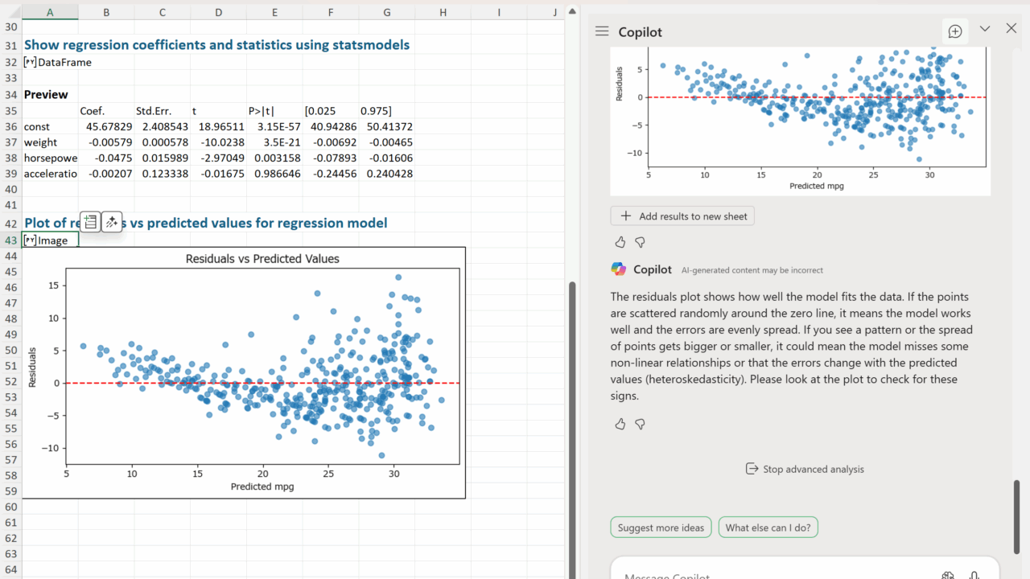Open the Copilot hamburger menu
The image size is (1030, 579).
pyautogui.click(x=602, y=31)
